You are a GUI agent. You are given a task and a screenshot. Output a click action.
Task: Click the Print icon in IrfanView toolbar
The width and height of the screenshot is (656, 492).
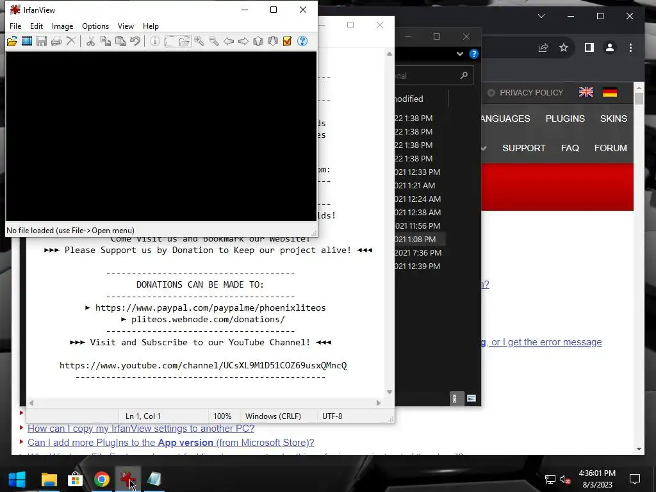point(56,41)
